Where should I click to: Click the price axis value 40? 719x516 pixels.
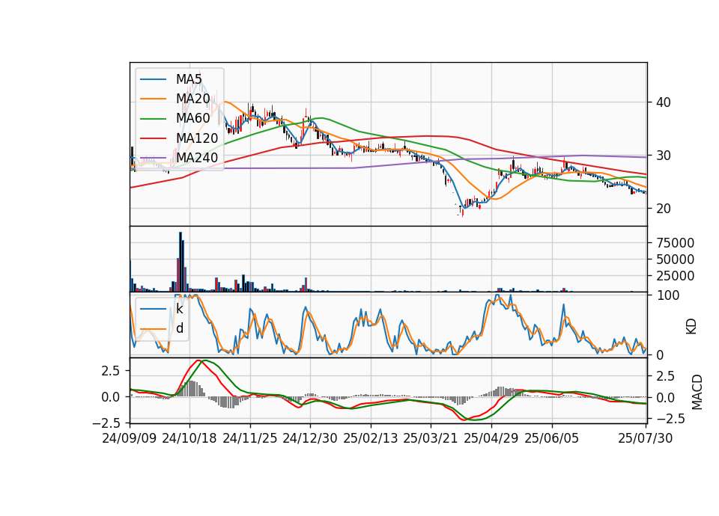point(664,102)
